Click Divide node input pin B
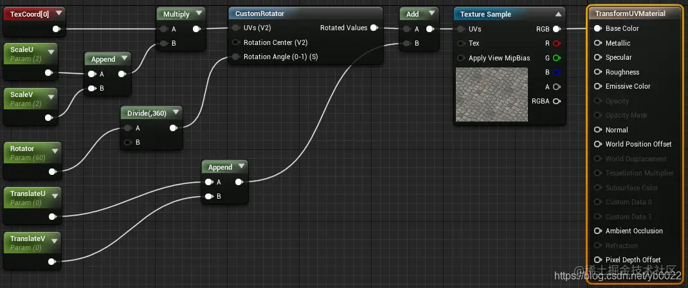 (x=128, y=143)
